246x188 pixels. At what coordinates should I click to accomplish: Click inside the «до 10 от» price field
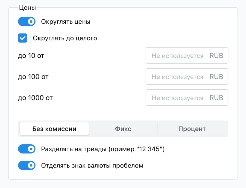pos(178,55)
